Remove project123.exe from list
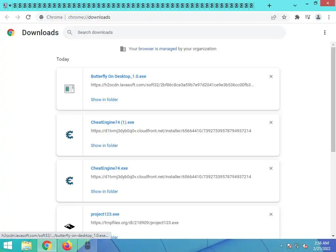Viewport: 336px width, 252px height. coord(271,214)
